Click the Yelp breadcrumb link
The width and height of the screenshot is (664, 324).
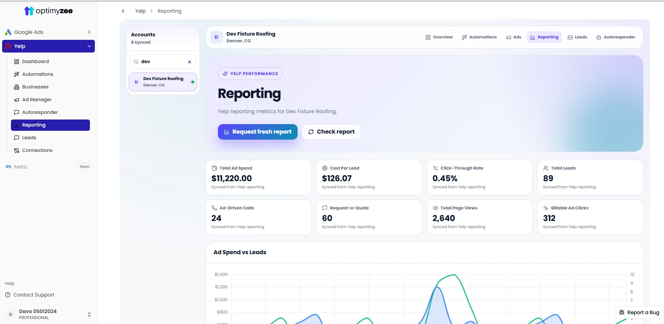pyautogui.click(x=140, y=11)
